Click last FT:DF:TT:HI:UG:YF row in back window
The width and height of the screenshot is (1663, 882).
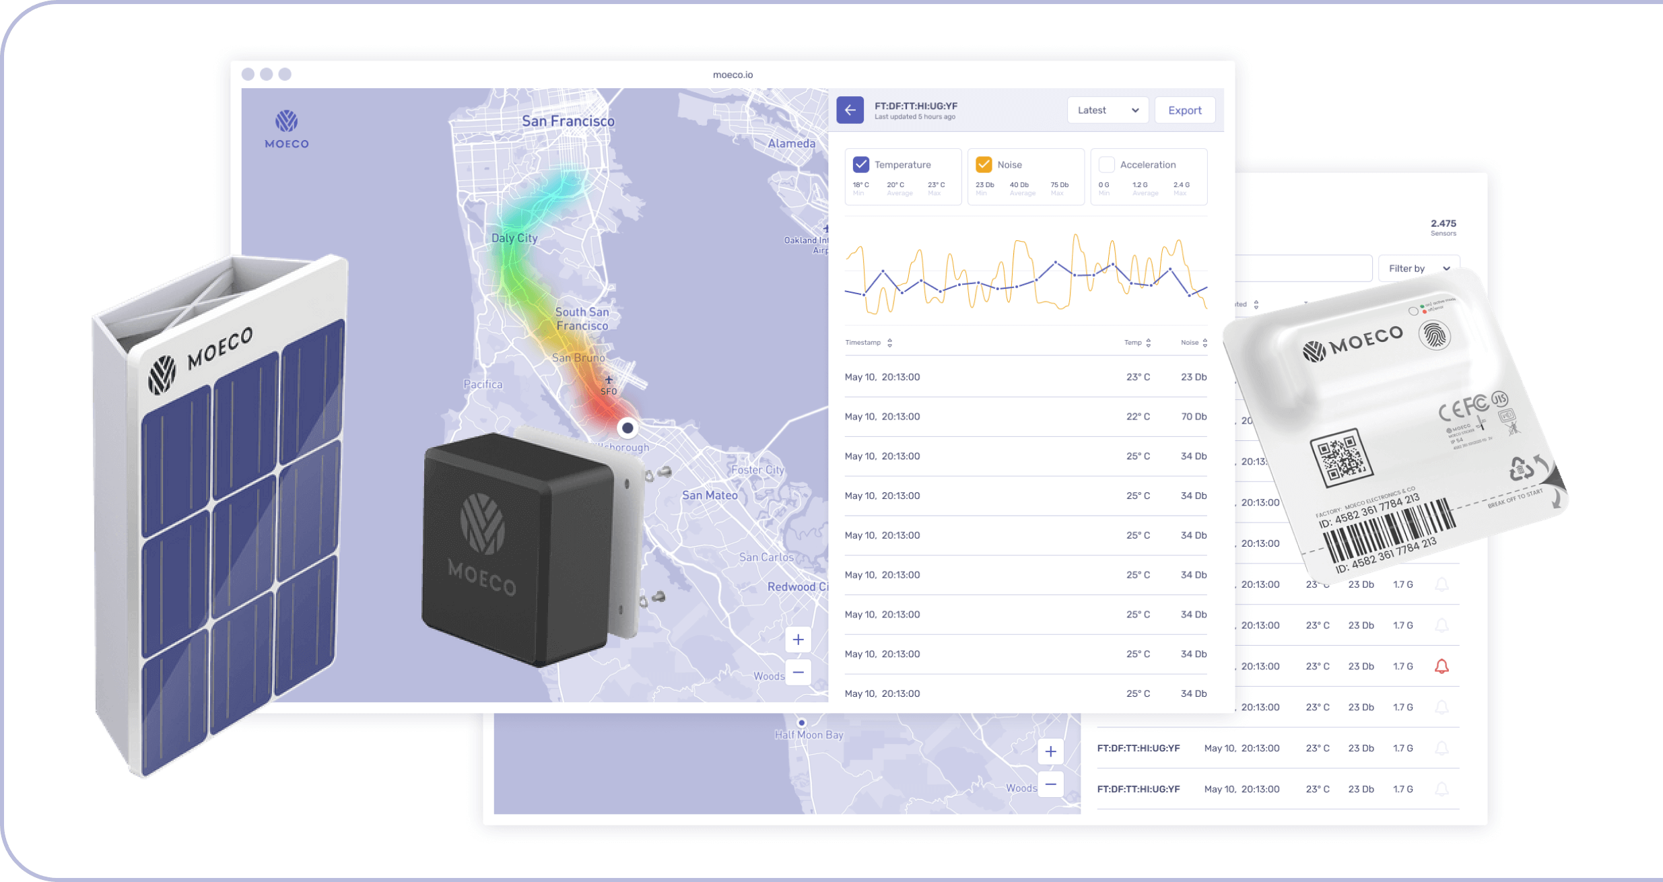pyautogui.click(x=1278, y=789)
